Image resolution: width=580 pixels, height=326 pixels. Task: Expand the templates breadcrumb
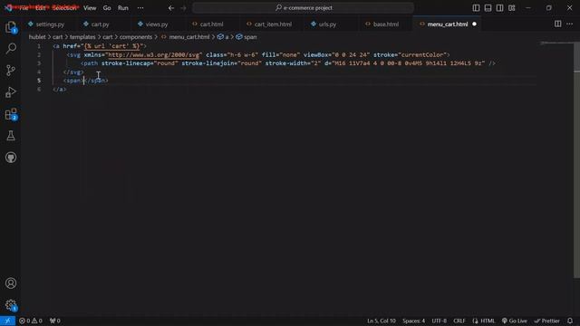coord(82,37)
